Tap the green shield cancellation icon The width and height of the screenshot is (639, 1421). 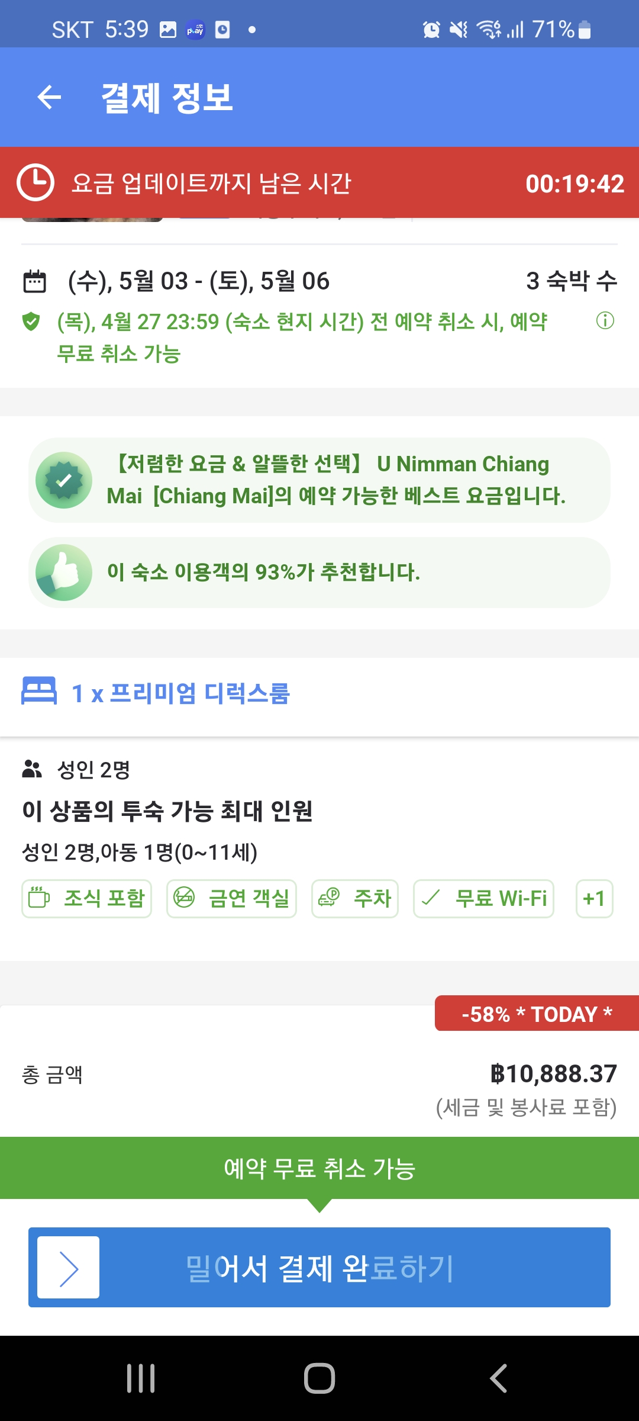(x=31, y=322)
